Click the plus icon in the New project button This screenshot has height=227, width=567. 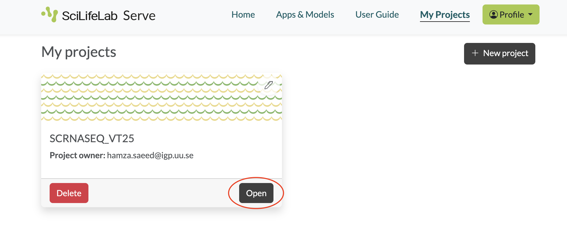pos(475,53)
